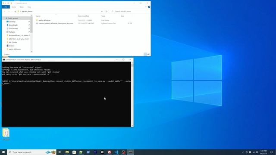Open Documents in the navigation pane
Viewport: 276px width, 155px height.
click(13, 28)
